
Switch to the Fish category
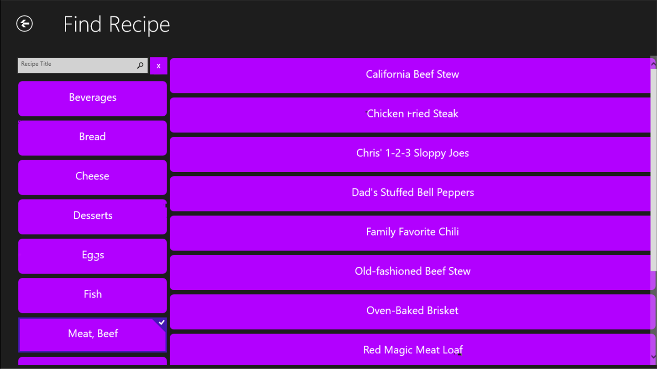[93, 295]
